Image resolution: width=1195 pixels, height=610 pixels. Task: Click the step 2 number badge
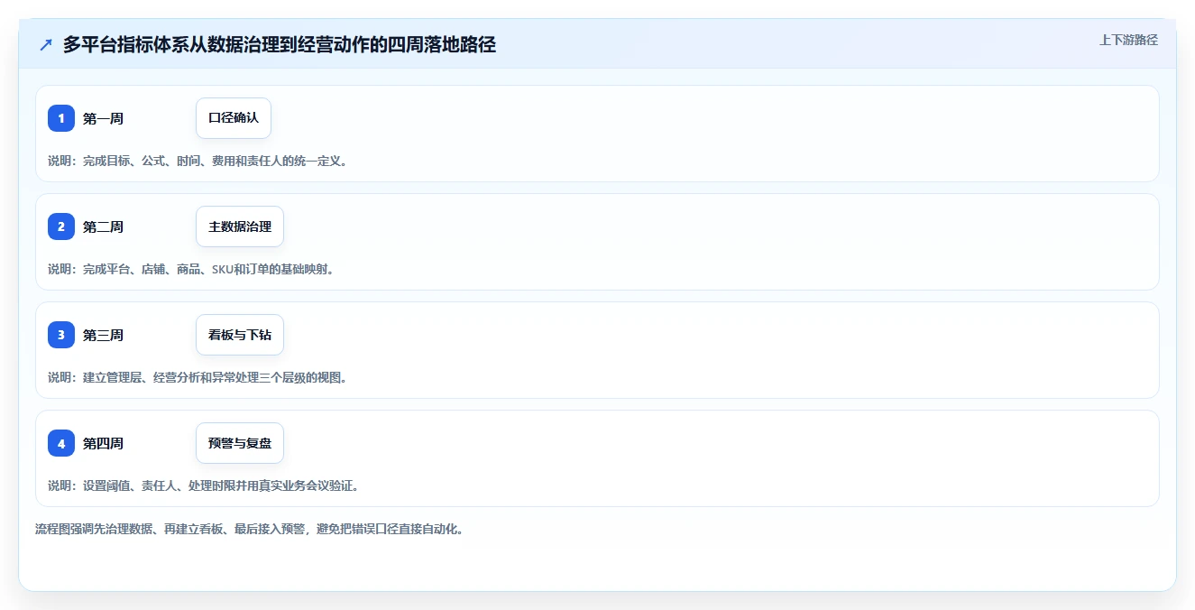61,226
